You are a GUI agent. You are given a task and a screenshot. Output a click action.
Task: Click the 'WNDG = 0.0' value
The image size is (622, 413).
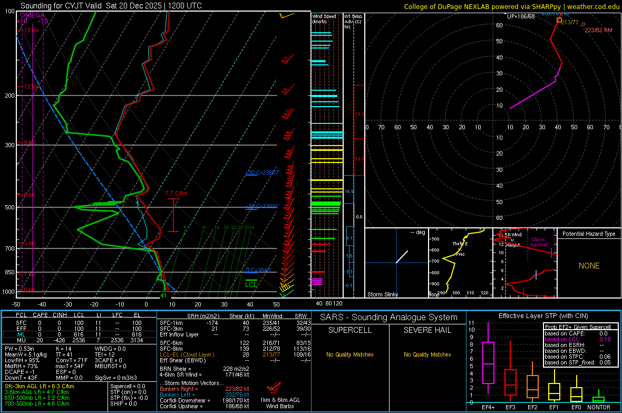click(110, 349)
